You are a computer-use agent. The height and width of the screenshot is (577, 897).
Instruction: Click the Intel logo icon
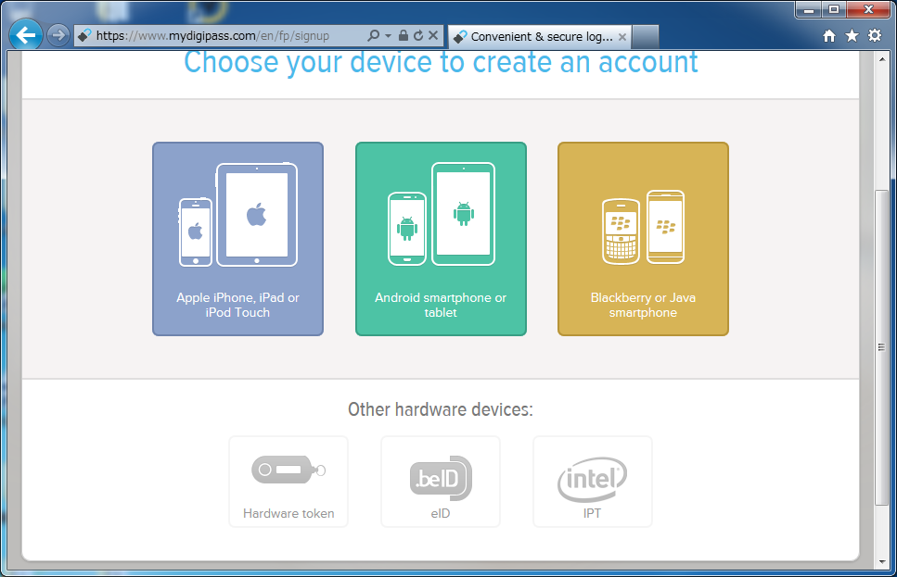(592, 480)
